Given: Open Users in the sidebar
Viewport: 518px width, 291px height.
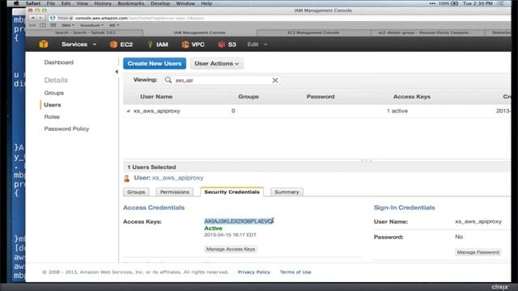Looking at the screenshot, I should click(x=52, y=105).
